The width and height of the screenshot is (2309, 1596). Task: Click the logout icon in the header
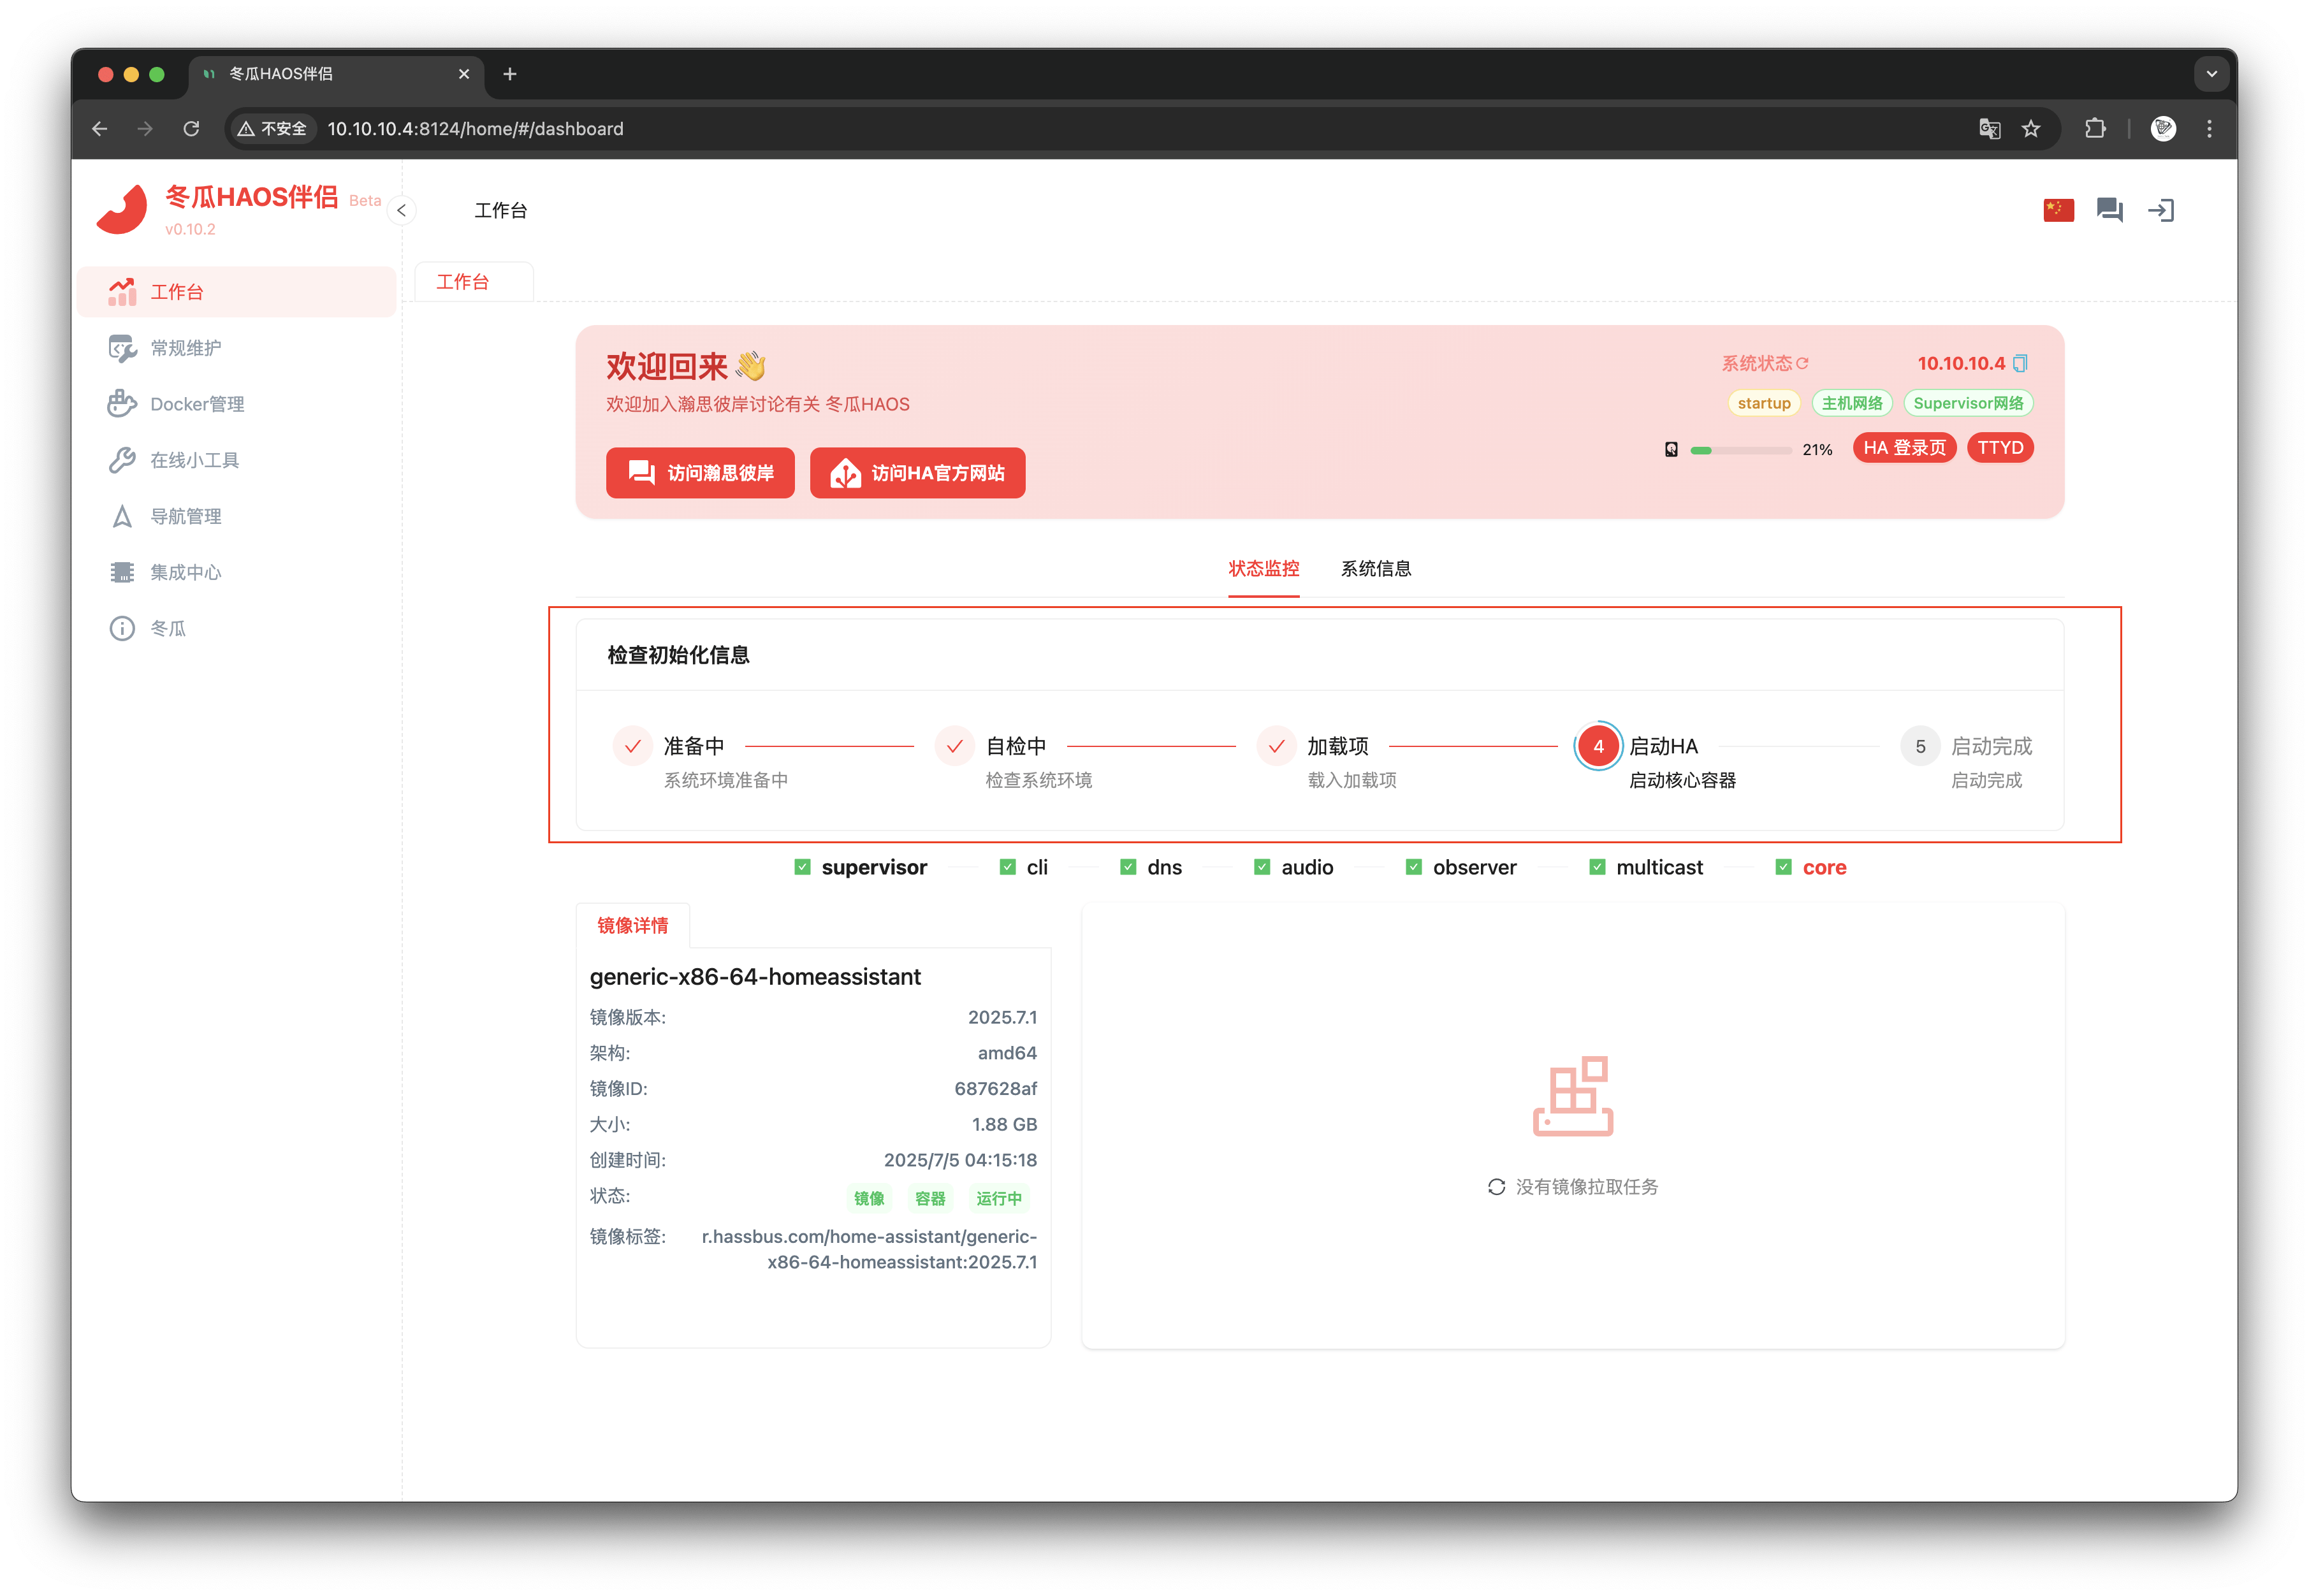2161,210
